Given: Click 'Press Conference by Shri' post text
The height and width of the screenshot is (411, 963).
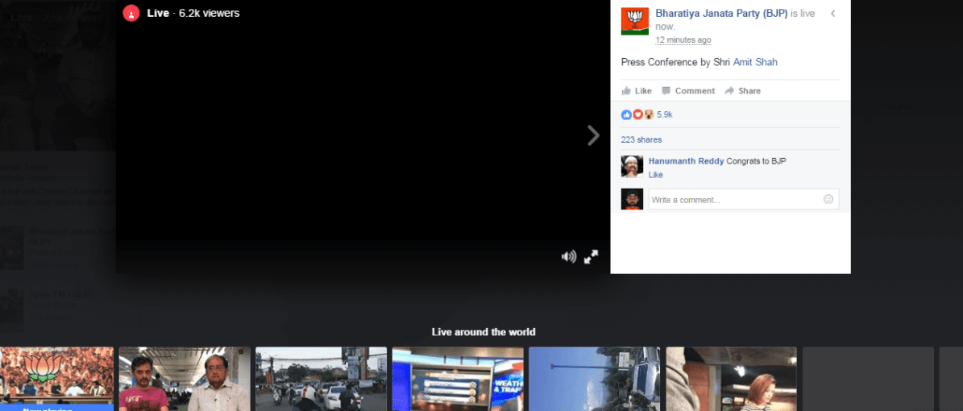Looking at the screenshot, I should [x=675, y=62].
